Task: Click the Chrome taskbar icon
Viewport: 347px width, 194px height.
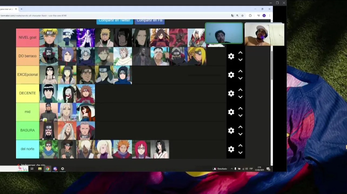Action: tap(48, 169)
